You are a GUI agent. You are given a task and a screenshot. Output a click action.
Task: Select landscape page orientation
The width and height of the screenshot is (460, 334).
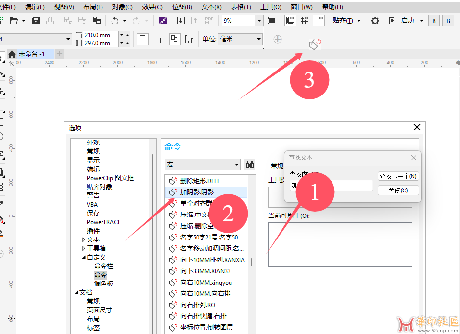(157, 40)
